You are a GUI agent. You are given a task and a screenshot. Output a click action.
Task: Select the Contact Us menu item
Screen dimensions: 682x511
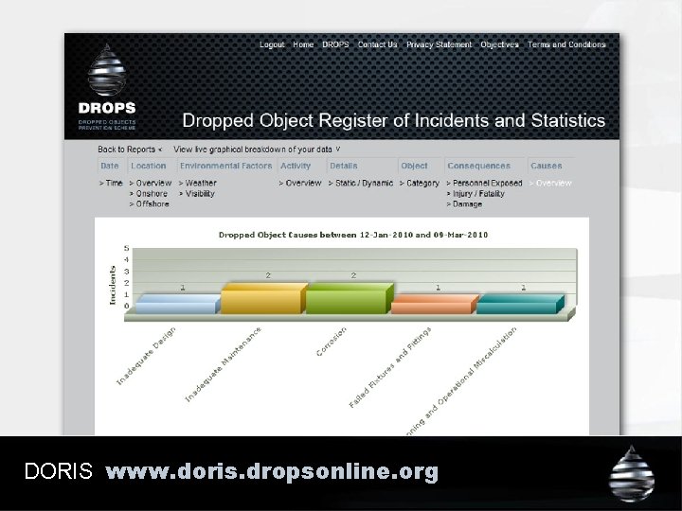click(378, 44)
